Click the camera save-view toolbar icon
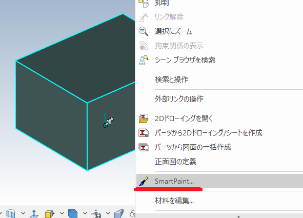Viewport: 303px width, 218px height. point(96,214)
